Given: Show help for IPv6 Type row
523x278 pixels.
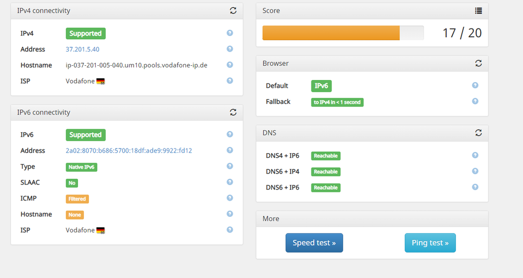Looking at the screenshot, I should (x=229, y=166).
